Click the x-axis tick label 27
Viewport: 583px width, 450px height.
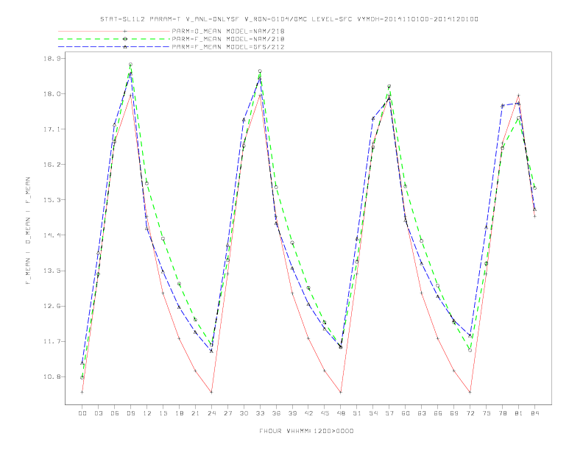pos(227,413)
